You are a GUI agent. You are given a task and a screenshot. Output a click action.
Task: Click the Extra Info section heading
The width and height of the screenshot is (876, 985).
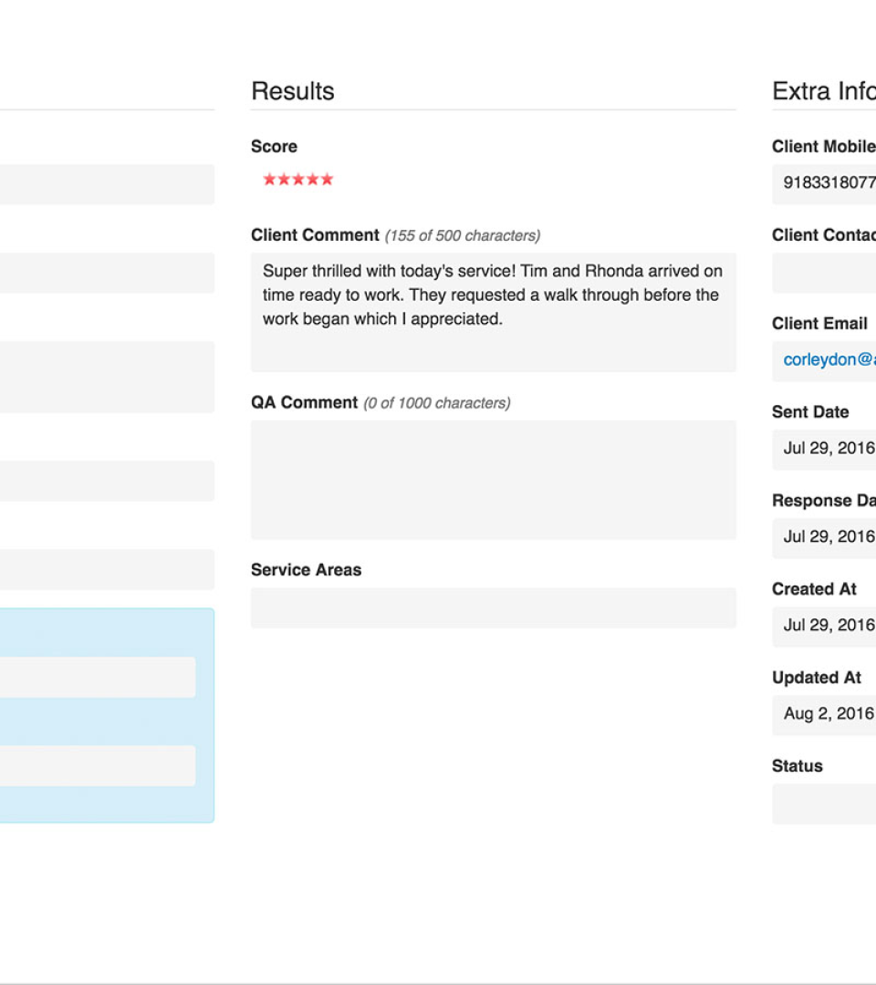[x=823, y=91]
